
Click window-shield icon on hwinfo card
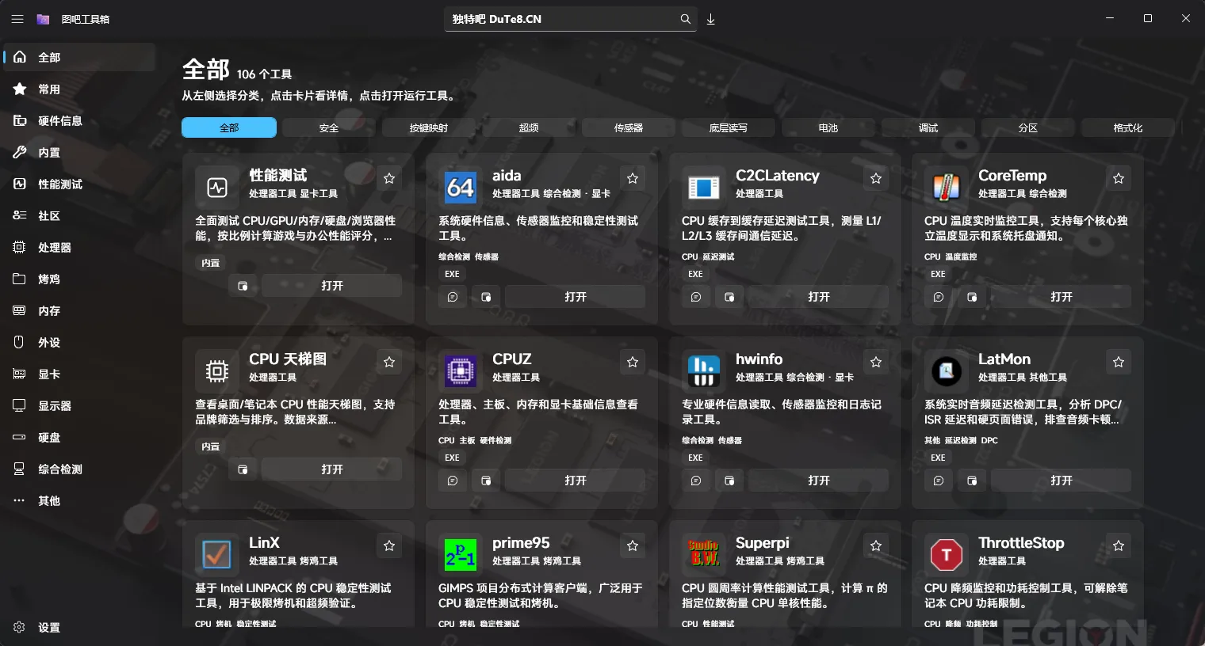pyautogui.click(x=729, y=481)
